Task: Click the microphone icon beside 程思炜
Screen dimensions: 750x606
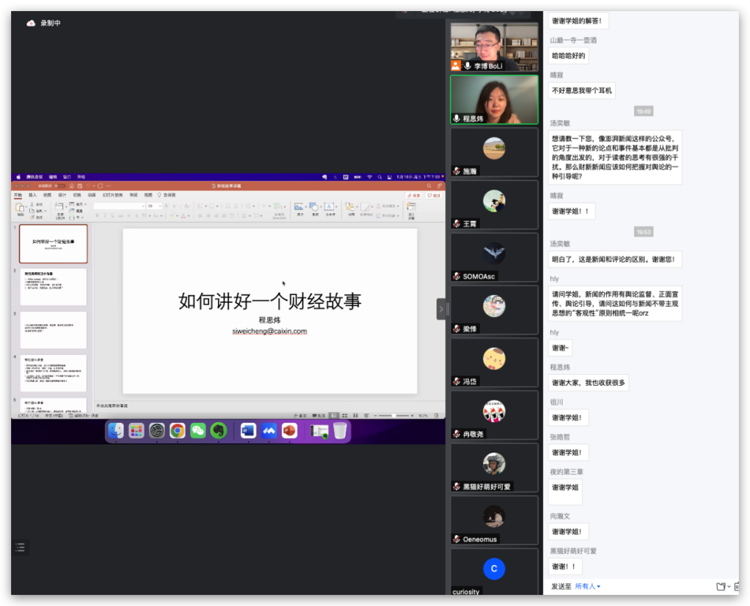Action: pos(456,119)
